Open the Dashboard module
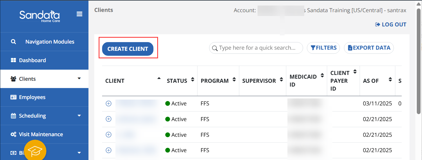This screenshot has width=422, height=160. click(x=32, y=60)
